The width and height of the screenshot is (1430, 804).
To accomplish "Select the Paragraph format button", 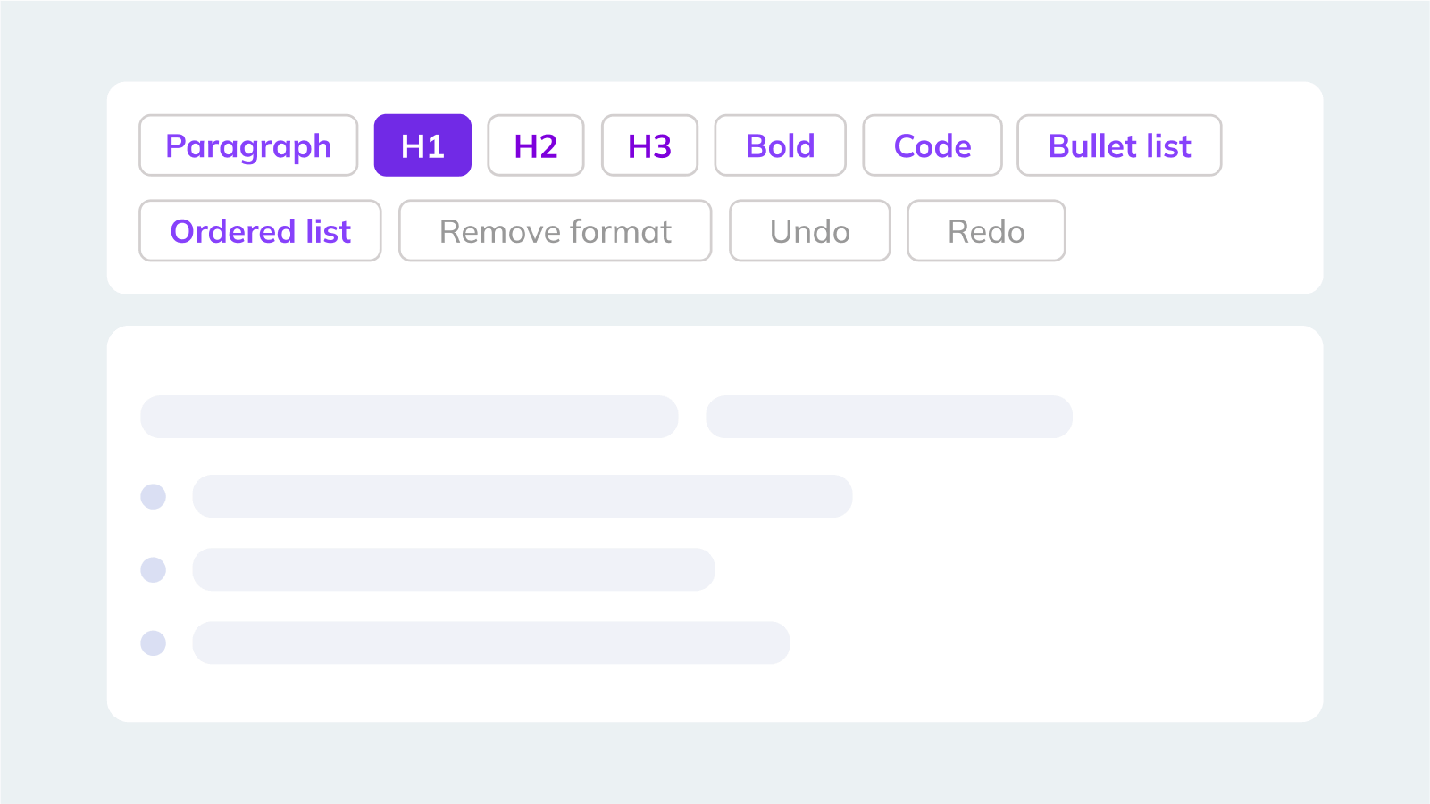I will click(248, 145).
